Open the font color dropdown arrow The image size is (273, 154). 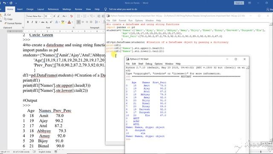tap(72, 22)
